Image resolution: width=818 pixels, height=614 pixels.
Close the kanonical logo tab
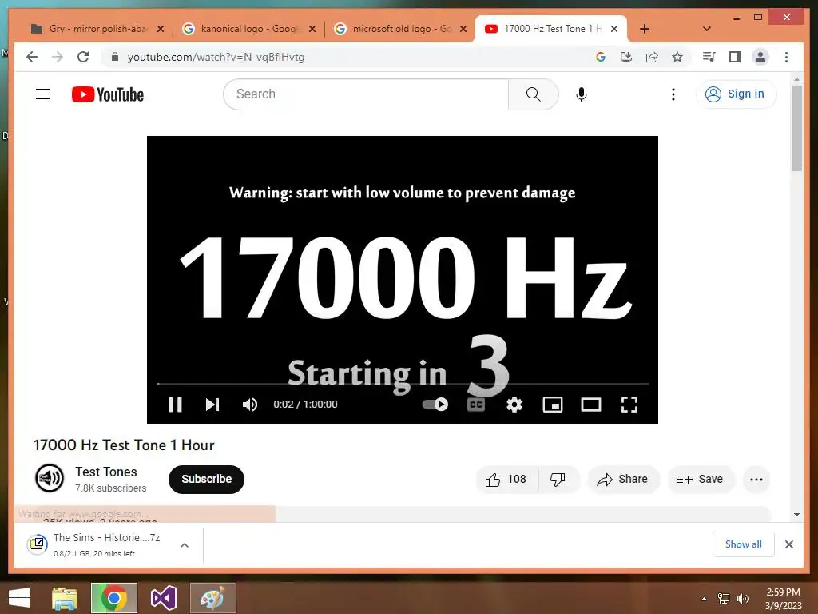coord(312,29)
